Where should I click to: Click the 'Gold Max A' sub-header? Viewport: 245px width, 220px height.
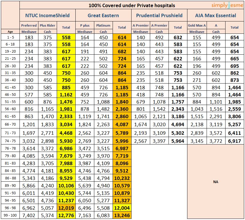click(197, 25)
